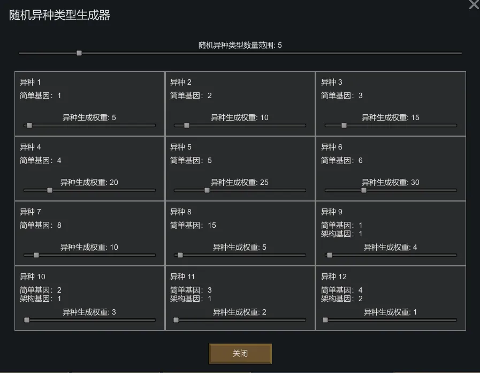Click the 随机异种类型数量范围 slider handle
Screen dimensions: 480x373
pyautogui.click(x=79, y=53)
